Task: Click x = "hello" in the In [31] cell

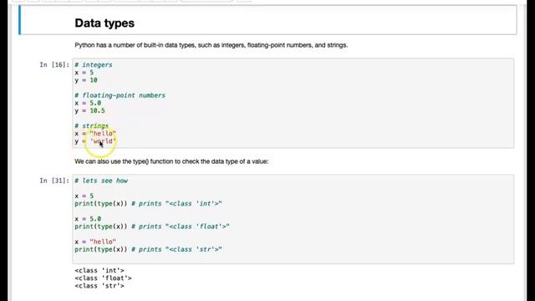Action: 95,242
